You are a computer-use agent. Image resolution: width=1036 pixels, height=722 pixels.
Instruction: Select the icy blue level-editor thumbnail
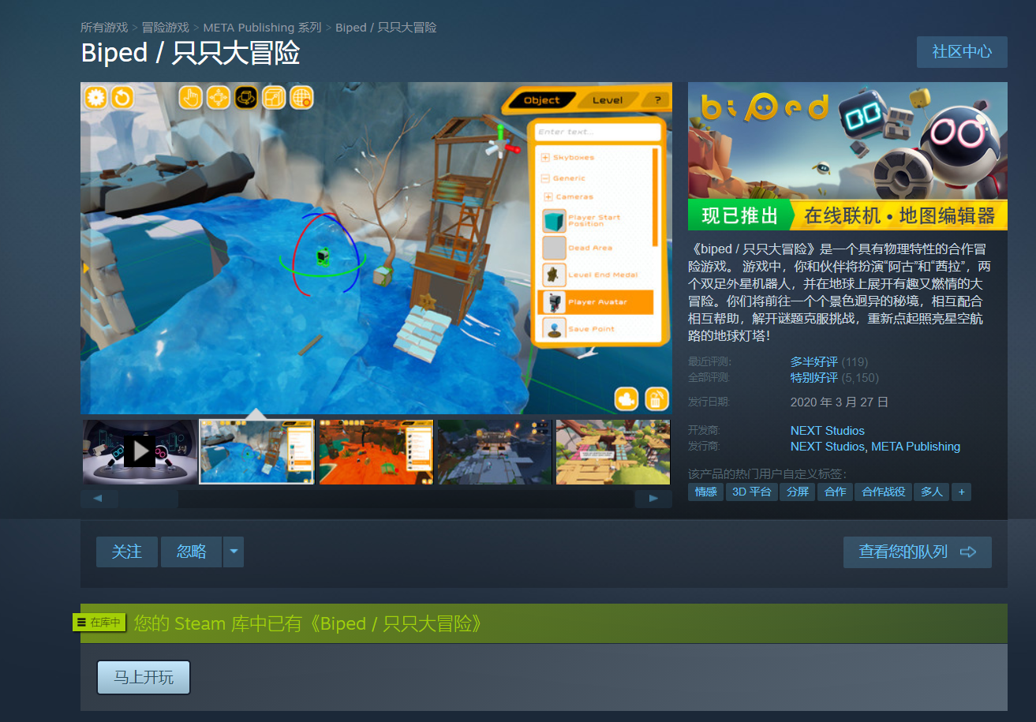[256, 451]
